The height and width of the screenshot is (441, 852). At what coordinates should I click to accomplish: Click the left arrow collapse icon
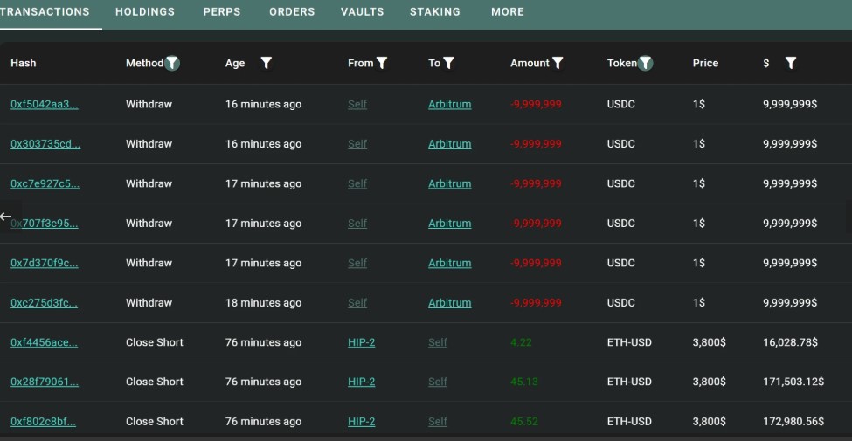point(7,217)
